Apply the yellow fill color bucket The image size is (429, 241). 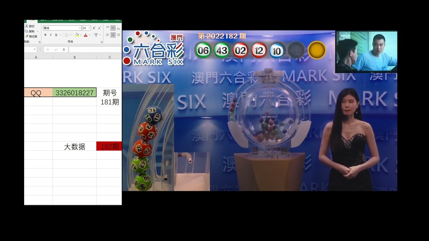(77, 35)
